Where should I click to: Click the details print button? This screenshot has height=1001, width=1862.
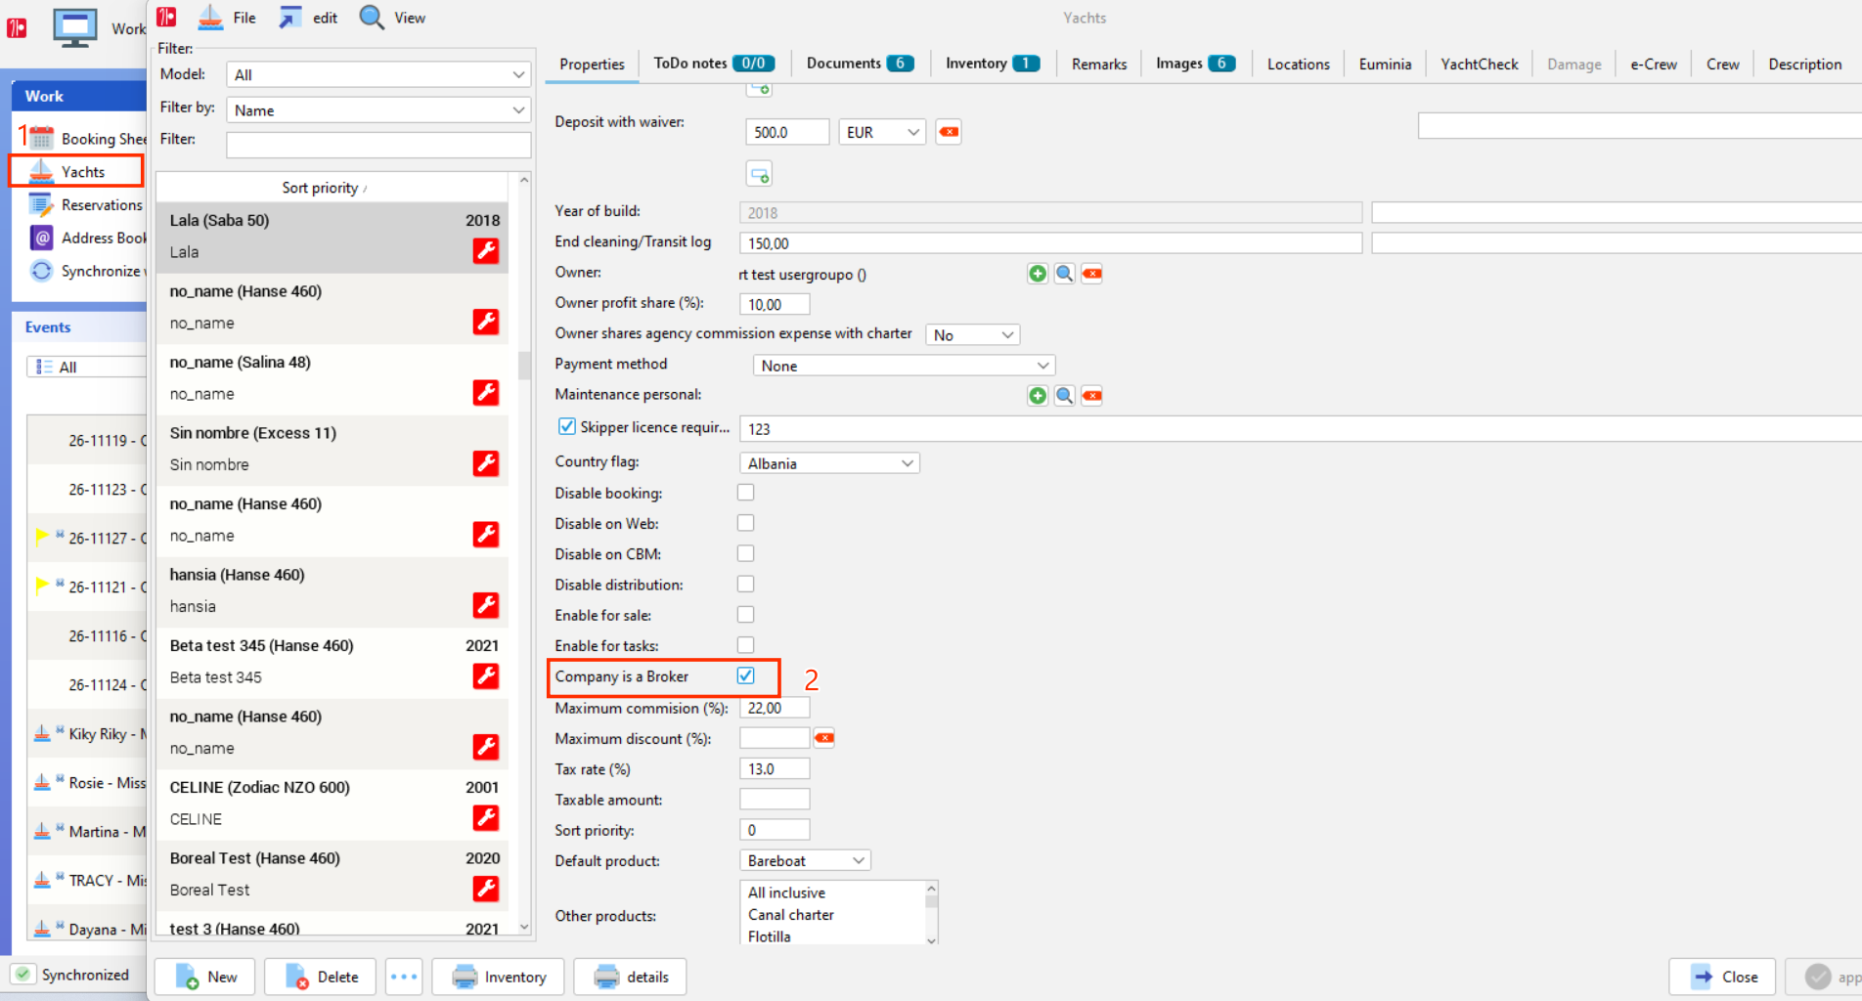[631, 977]
